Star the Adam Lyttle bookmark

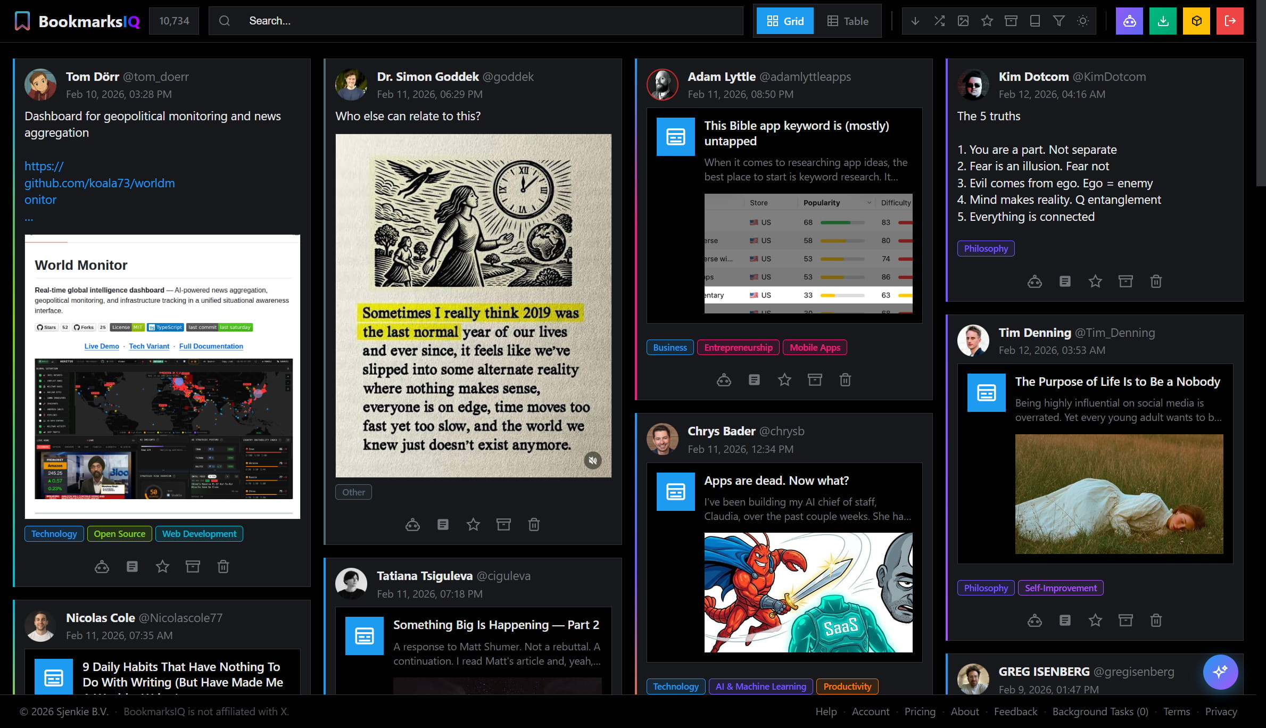[784, 380]
